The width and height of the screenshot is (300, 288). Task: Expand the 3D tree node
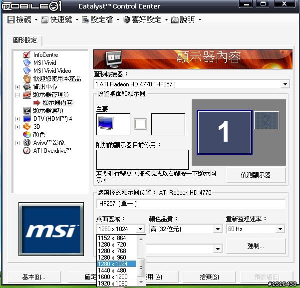point(17,127)
